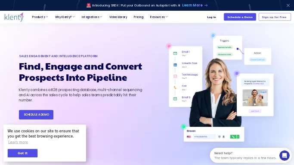Viewport: 294px width, 165px height.
Task: Open the Video Library page
Action: (118, 17)
